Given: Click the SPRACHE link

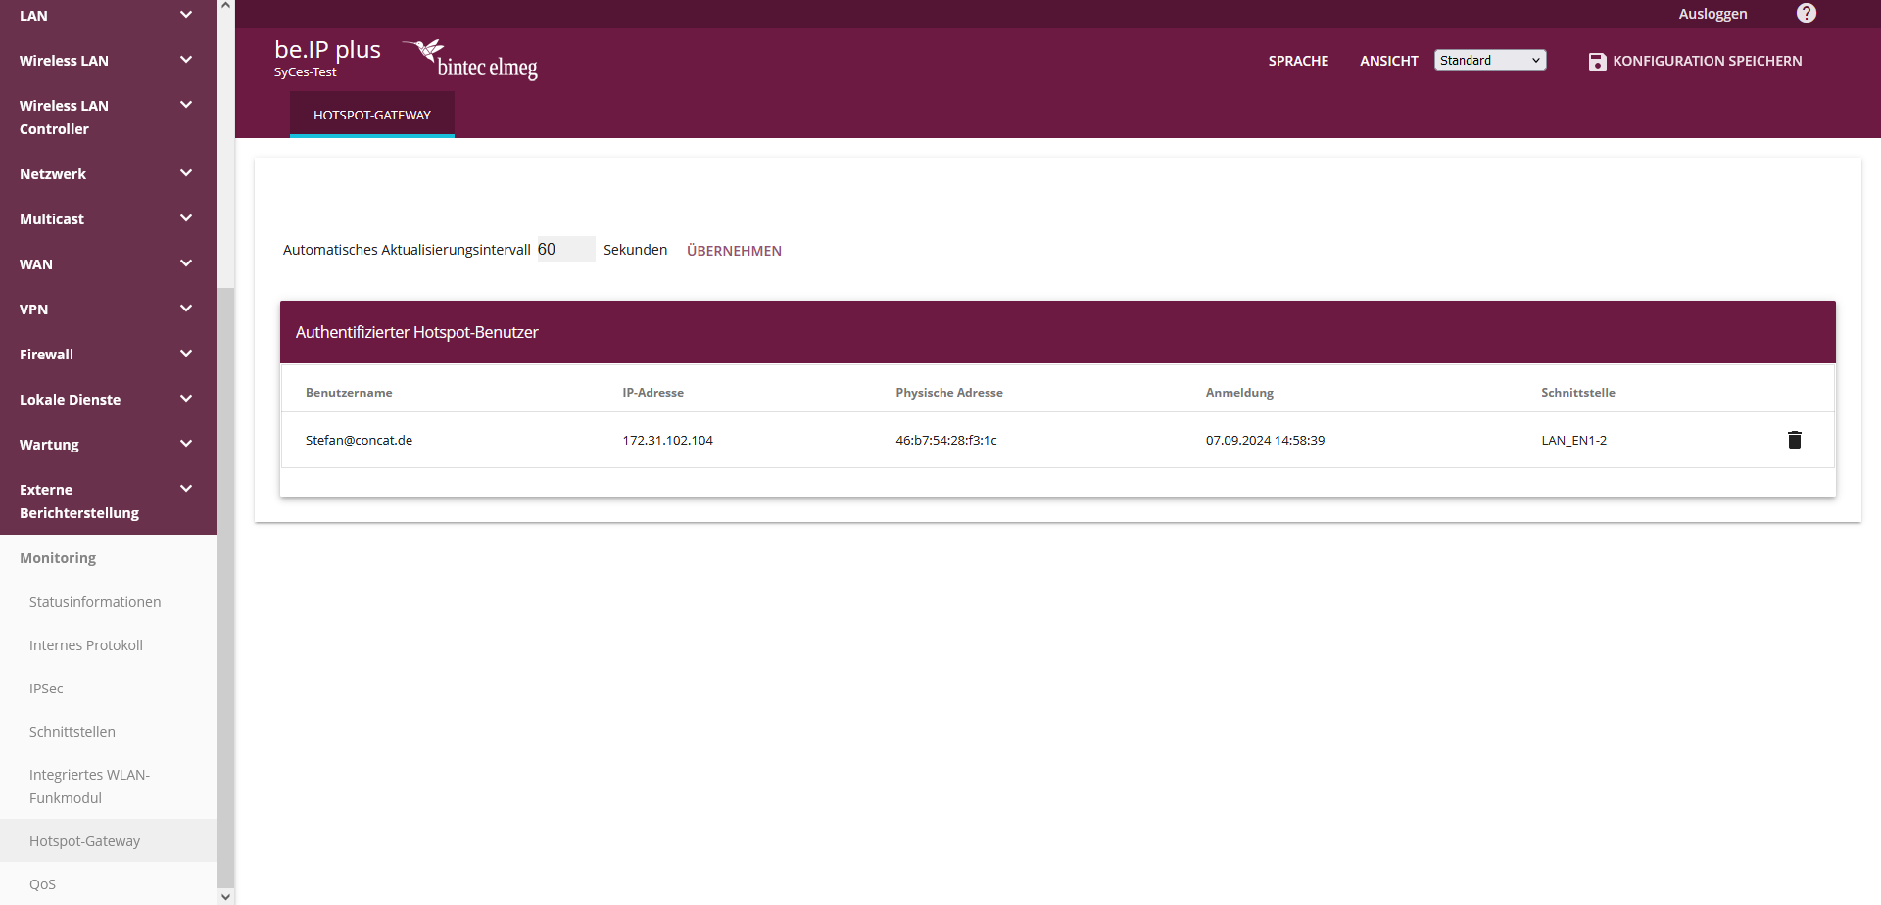Looking at the screenshot, I should pyautogui.click(x=1298, y=61).
